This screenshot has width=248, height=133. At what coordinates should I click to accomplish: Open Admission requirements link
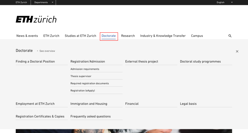[x=85, y=69]
